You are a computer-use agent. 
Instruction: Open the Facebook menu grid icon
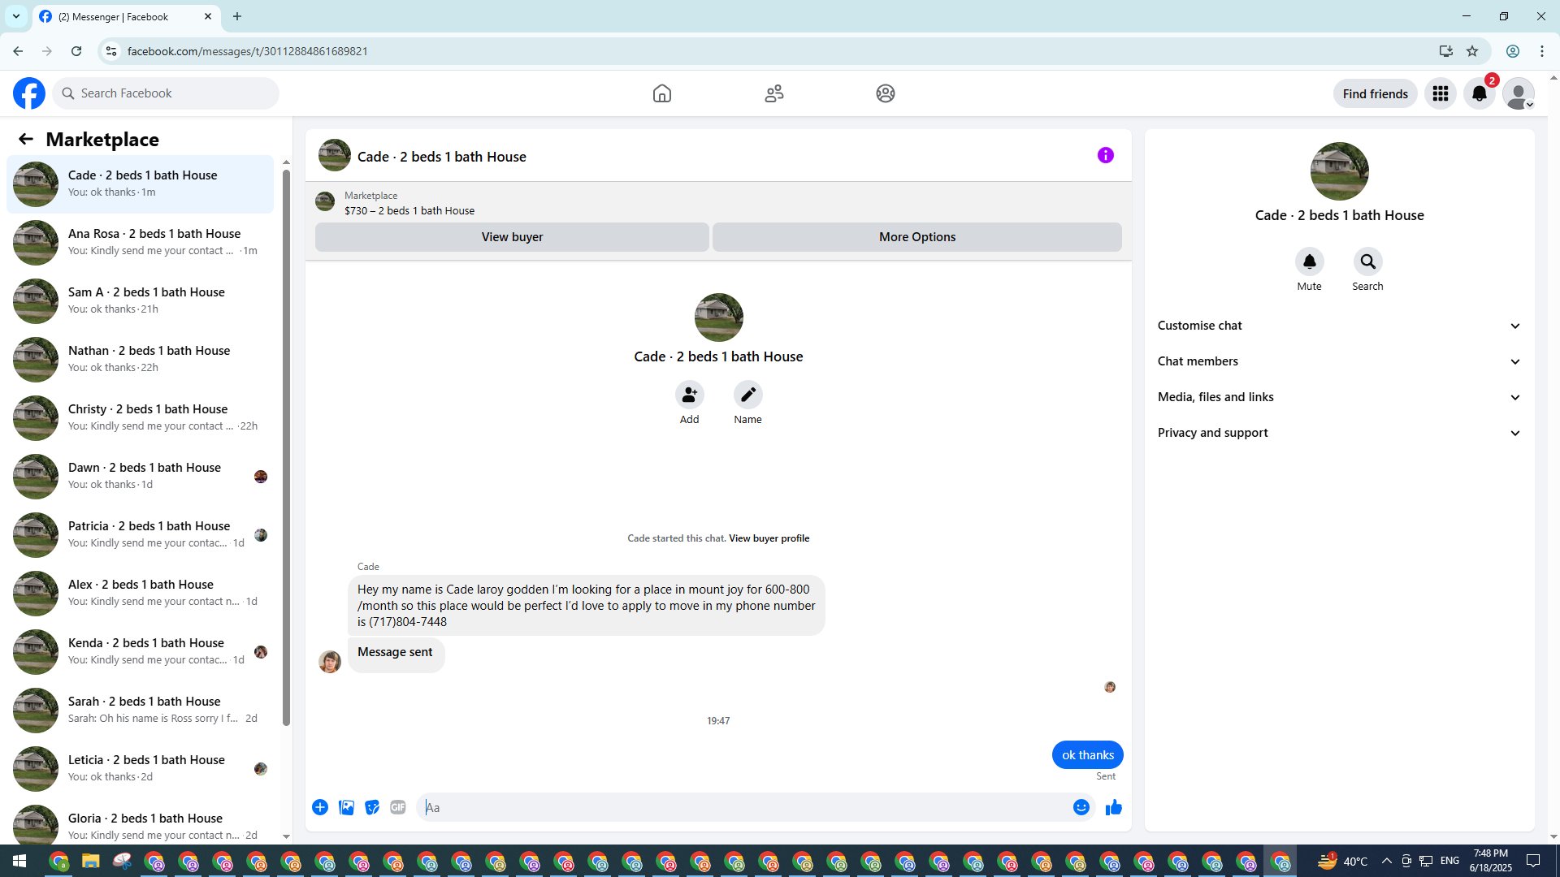click(1441, 93)
